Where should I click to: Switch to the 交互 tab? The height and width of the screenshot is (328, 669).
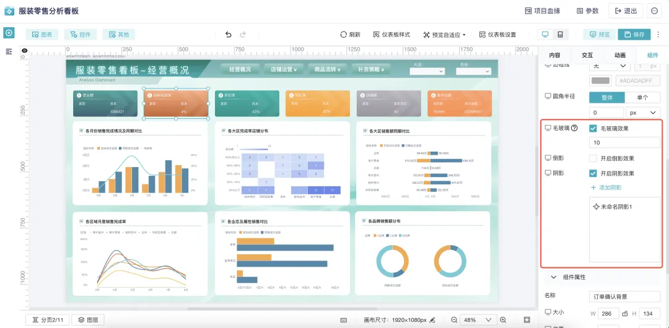pyautogui.click(x=587, y=55)
